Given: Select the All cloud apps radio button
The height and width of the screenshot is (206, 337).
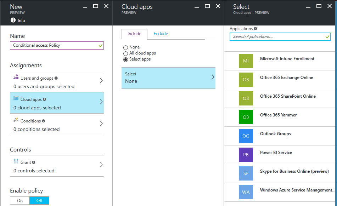Looking at the screenshot, I should coord(125,53).
